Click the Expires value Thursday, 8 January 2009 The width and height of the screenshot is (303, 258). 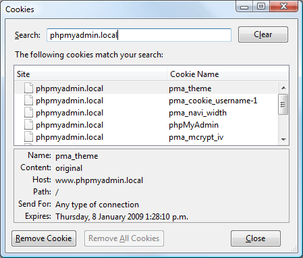[121, 217]
